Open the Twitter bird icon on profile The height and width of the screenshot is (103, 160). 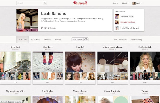45,28
